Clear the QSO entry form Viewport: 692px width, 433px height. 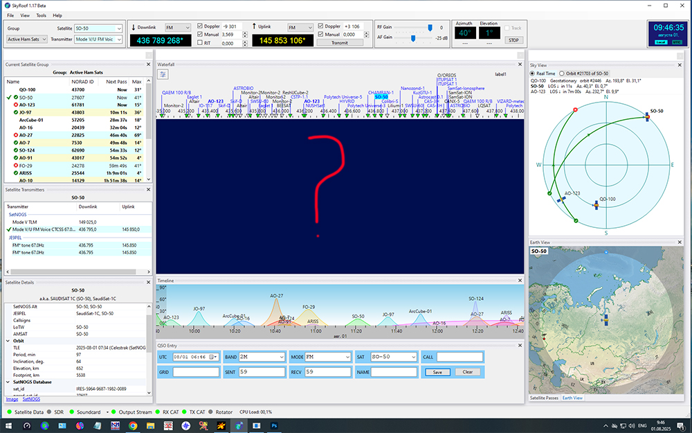point(468,372)
